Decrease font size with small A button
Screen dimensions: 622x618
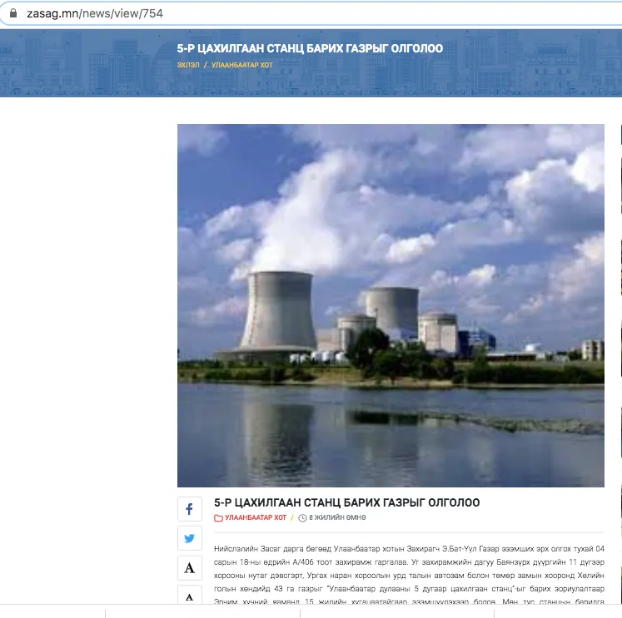click(x=190, y=596)
